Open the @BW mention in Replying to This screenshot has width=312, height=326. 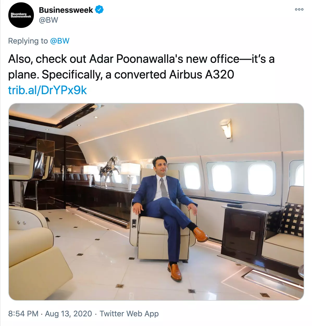(60, 41)
